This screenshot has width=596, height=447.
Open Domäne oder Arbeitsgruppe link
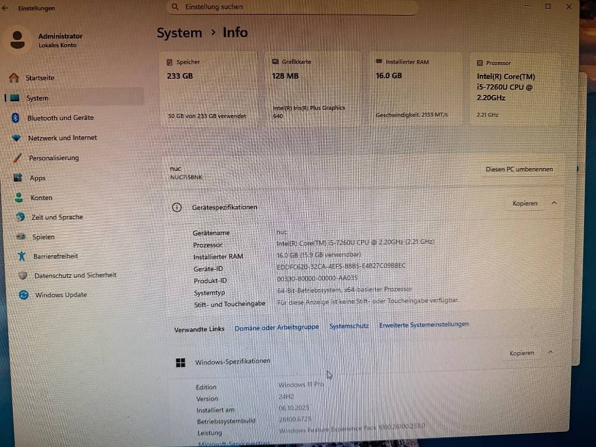click(277, 328)
